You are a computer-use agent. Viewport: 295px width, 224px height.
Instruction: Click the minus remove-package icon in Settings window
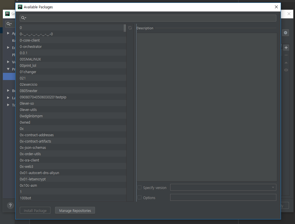coord(286,55)
